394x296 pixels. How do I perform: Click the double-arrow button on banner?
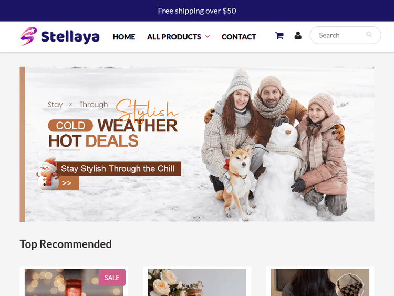(67, 183)
